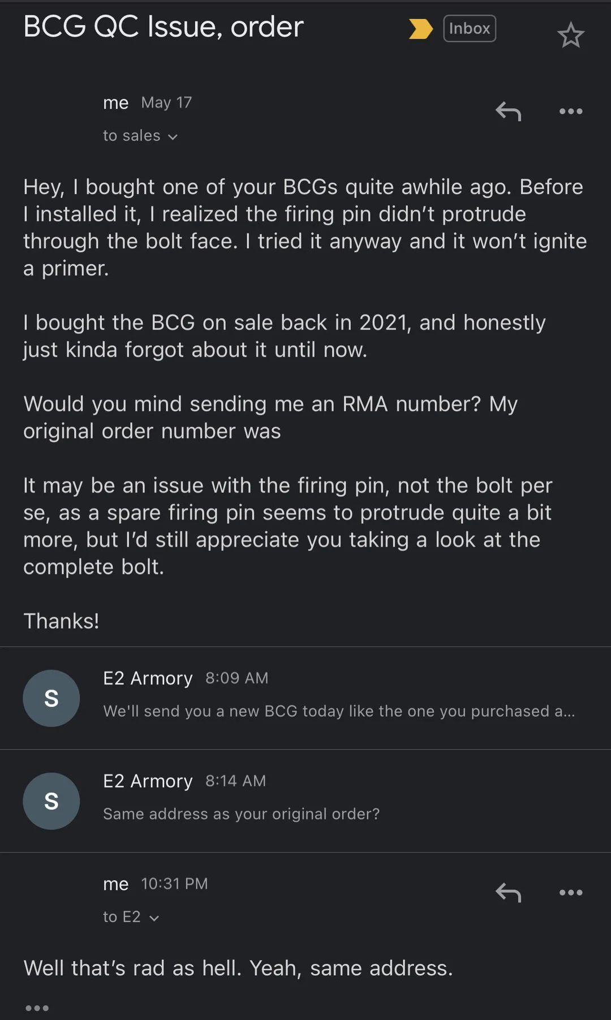The image size is (611, 1020).
Task: Open the Inbox label chip
Action: coord(469,28)
